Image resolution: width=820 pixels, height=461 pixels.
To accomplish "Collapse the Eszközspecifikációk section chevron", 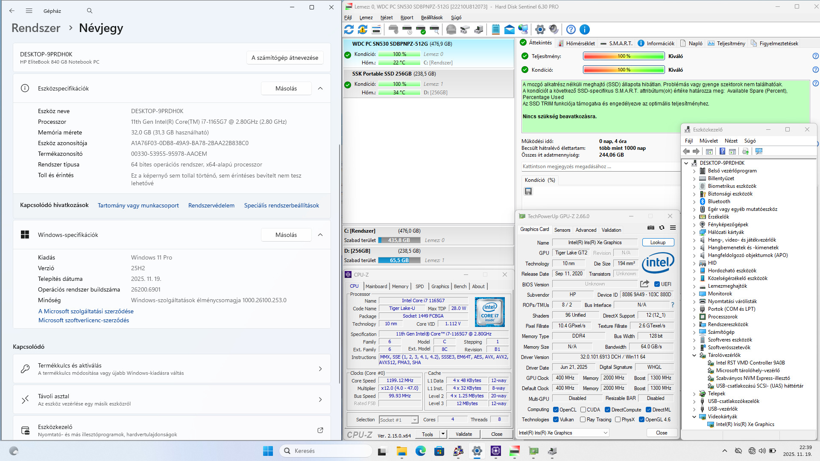I will coord(320,88).
